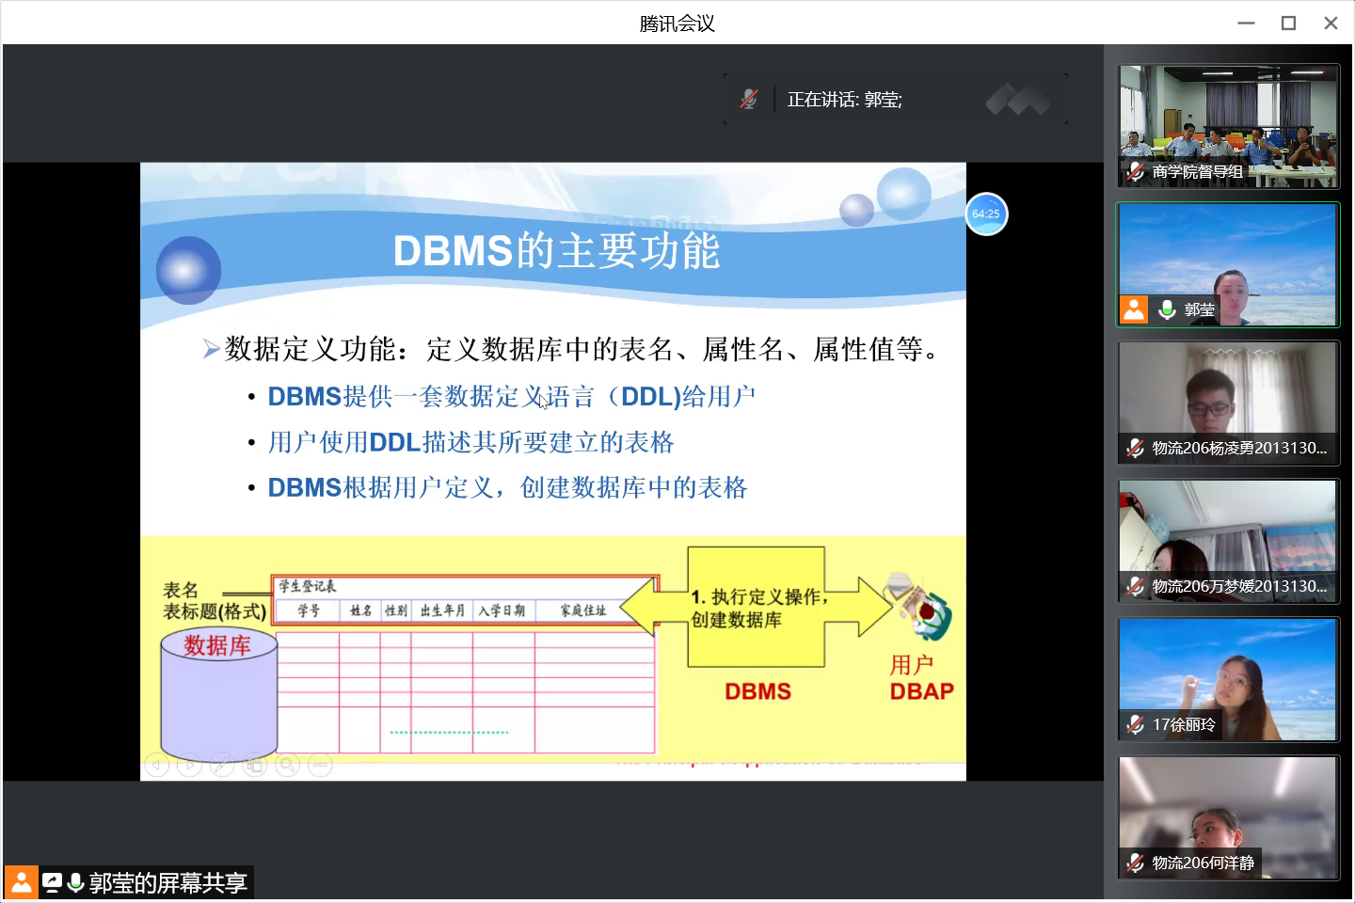Screen dimensions: 1355x903
Task: Click the 64:25 timer bubble
Action: point(986,214)
